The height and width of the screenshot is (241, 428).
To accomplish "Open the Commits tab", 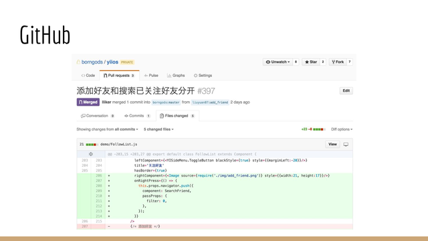I will point(137,116).
